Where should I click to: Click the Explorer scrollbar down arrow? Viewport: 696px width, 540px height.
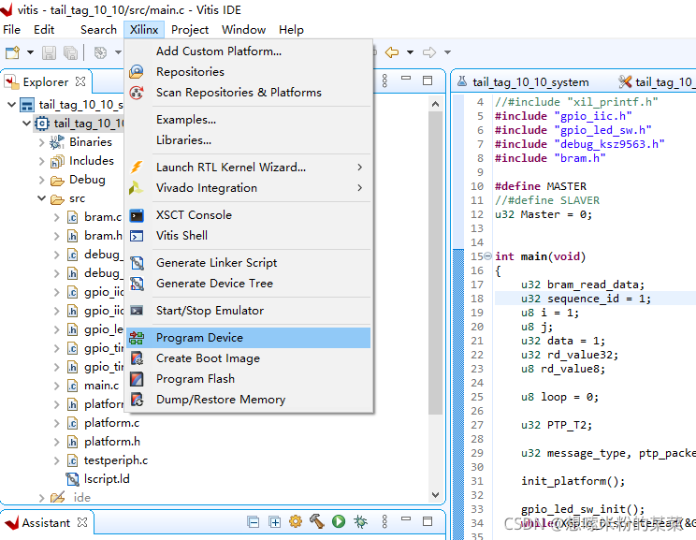[x=435, y=495]
